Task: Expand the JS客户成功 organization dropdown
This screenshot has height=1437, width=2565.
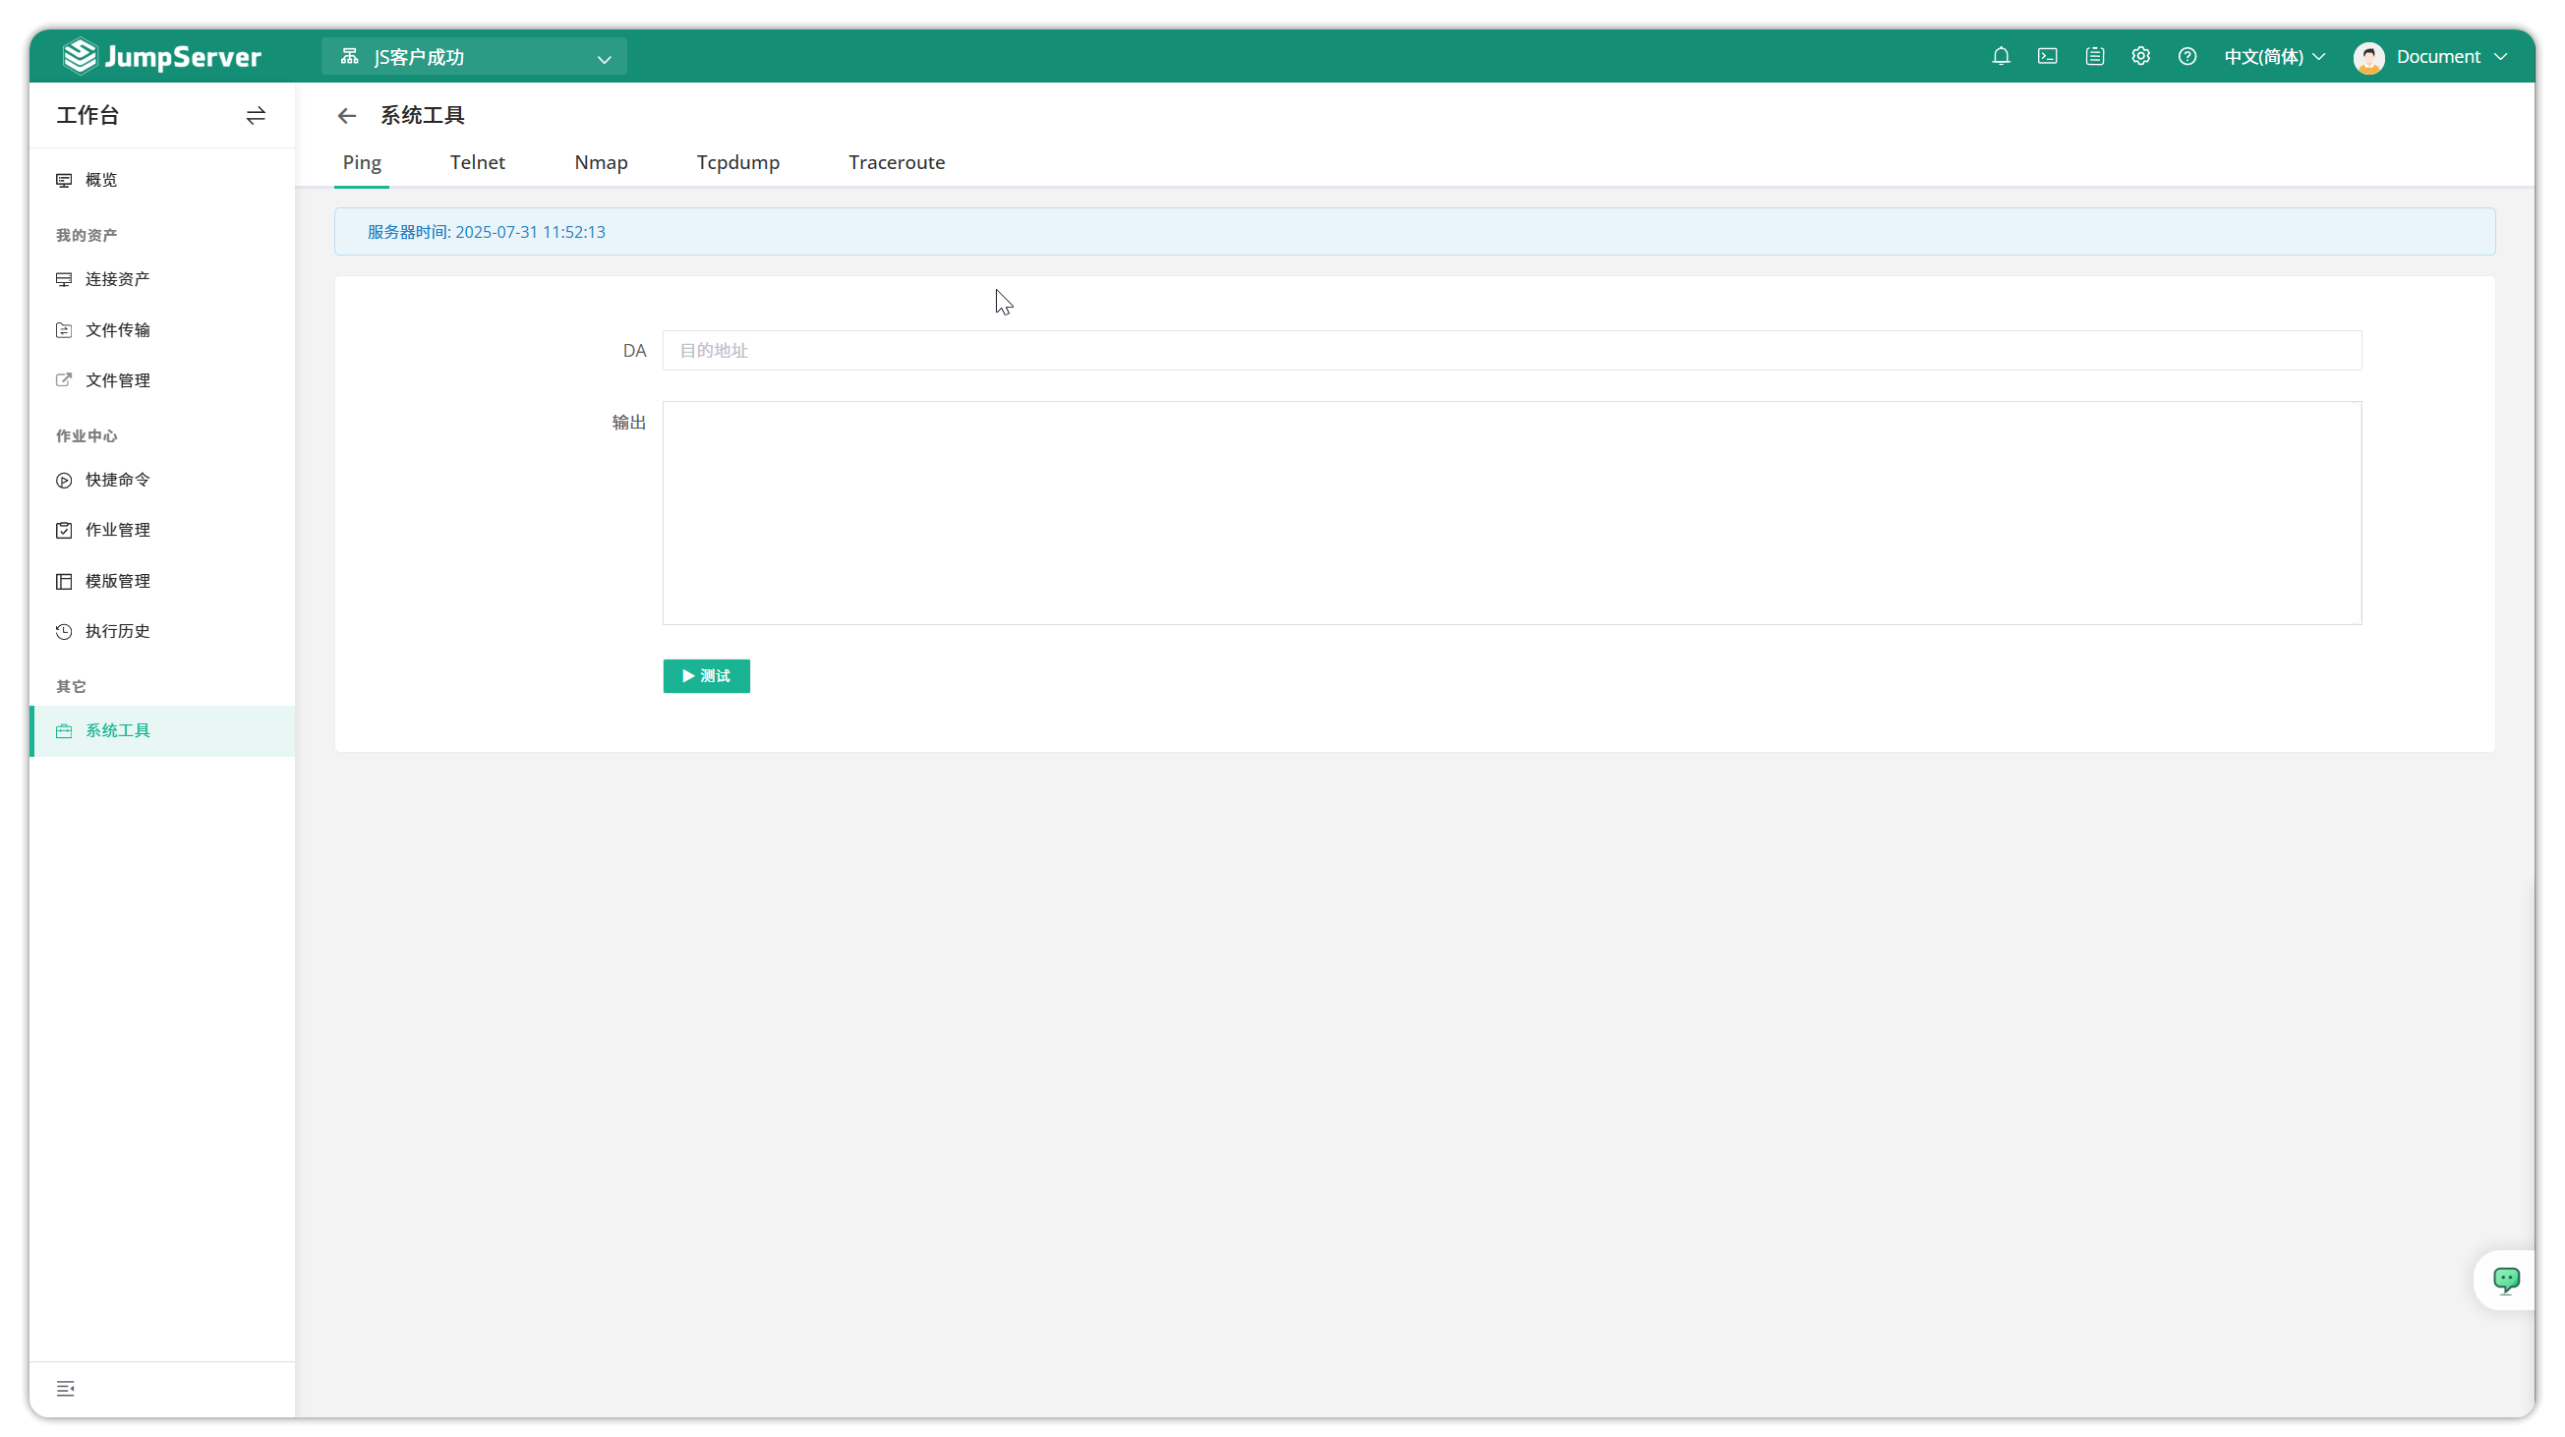Action: pyautogui.click(x=474, y=57)
